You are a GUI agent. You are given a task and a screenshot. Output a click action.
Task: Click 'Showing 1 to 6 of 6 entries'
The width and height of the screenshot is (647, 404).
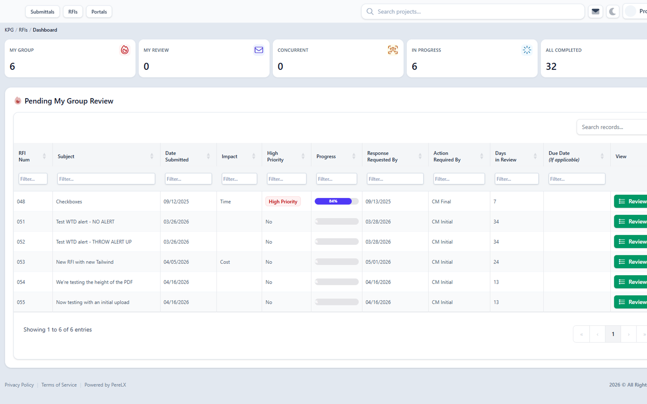coord(57,330)
